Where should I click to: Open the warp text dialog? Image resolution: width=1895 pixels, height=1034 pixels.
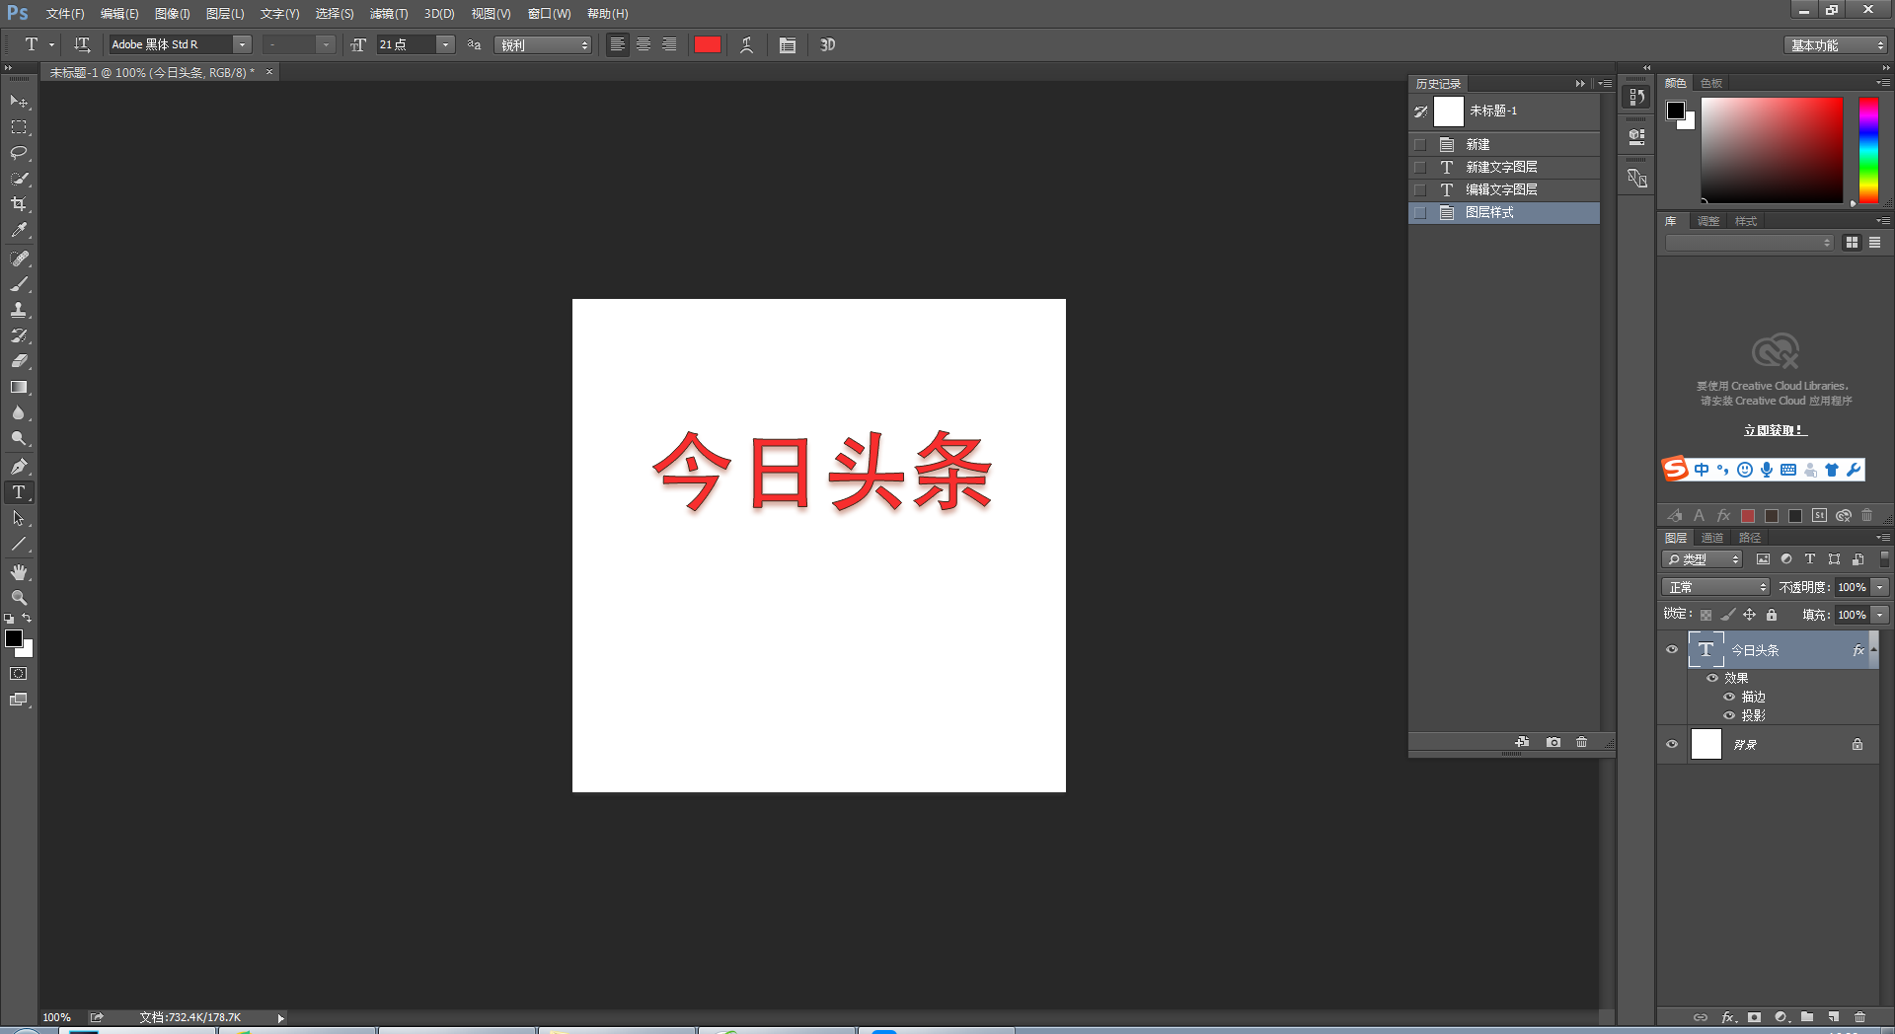pos(747,44)
